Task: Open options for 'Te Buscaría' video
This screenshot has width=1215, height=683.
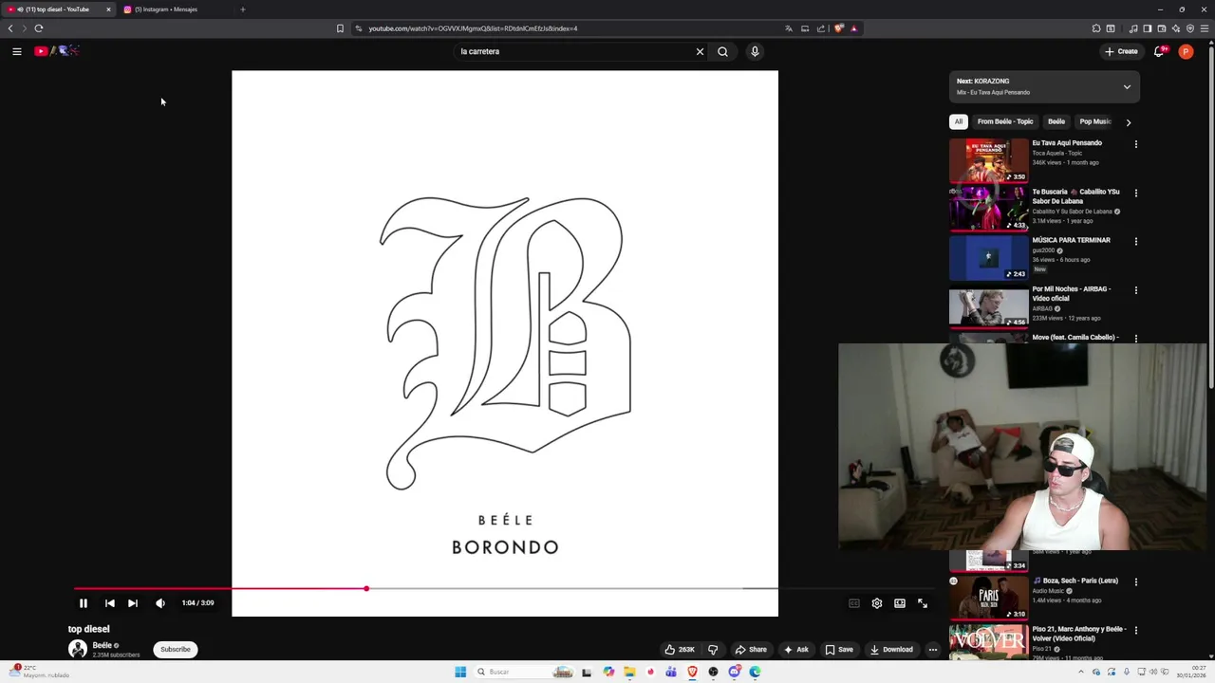Action: pos(1136,193)
